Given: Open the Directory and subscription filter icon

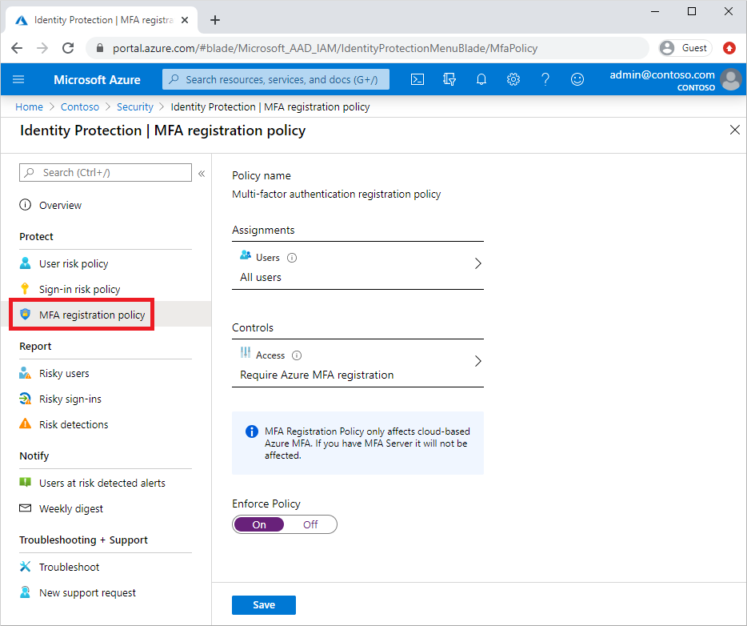Looking at the screenshot, I should tap(449, 79).
